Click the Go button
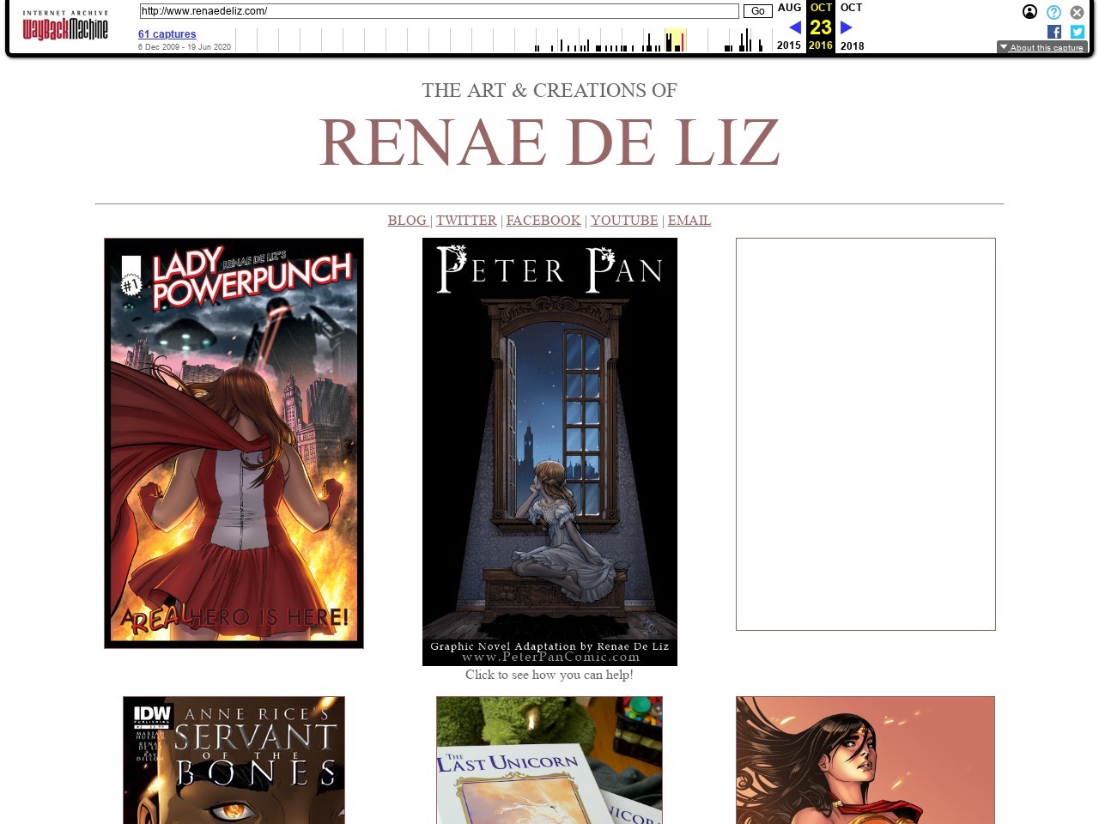Image resolution: width=1099 pixels, height=824 pixels. tap(757, 11)
